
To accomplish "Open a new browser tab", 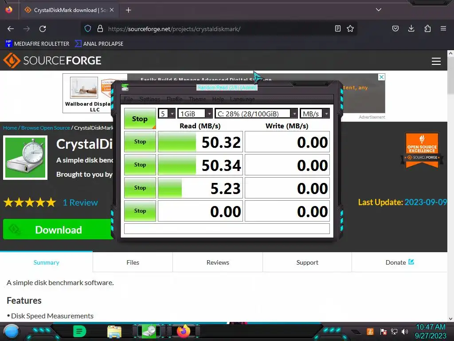I will (x=128, y=10).
